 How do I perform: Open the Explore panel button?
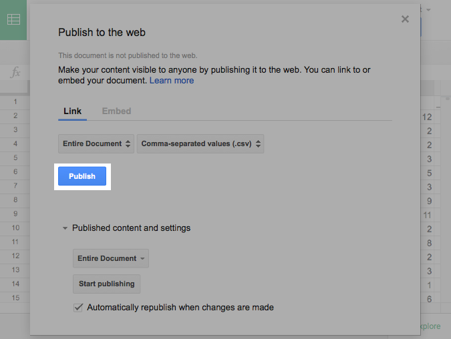point(430,326)
